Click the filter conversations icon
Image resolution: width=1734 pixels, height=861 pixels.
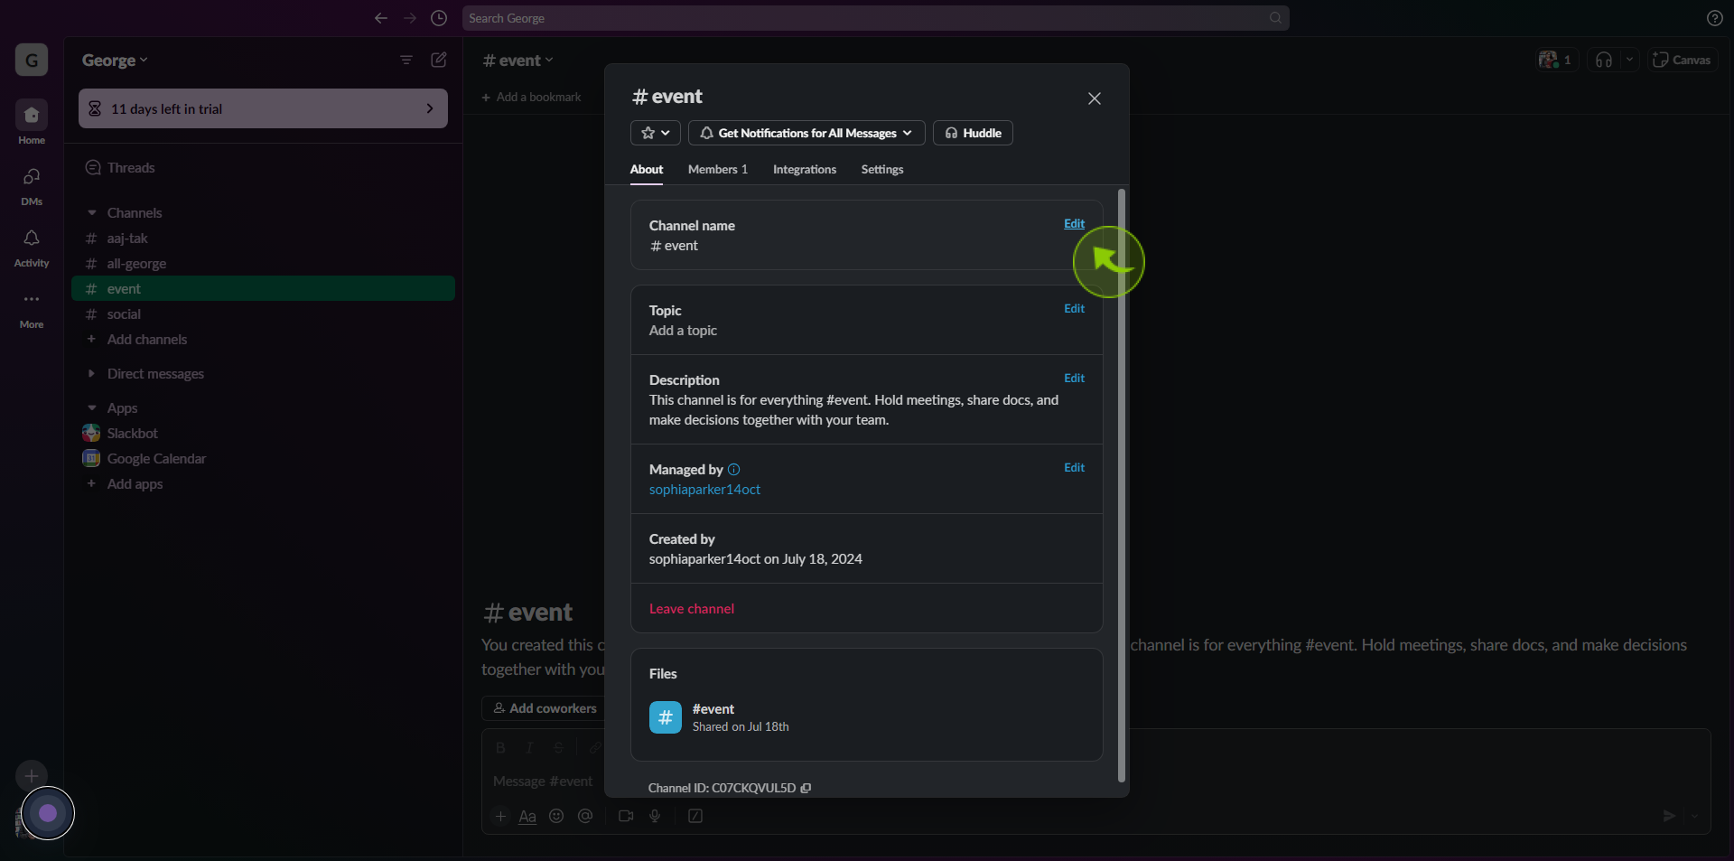[x=406, y=60]
